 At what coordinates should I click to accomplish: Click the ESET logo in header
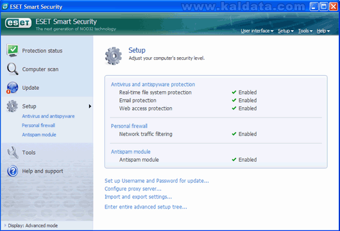pos(18,23)
